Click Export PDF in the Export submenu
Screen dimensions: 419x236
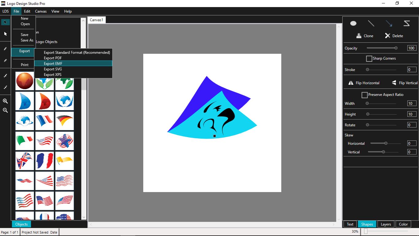[x=53, y=58]
